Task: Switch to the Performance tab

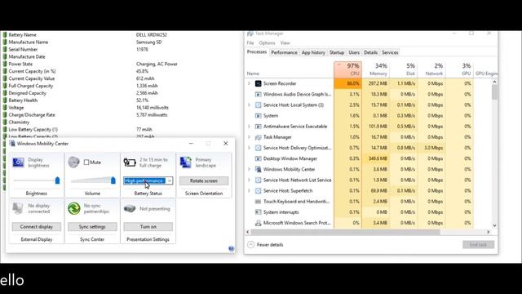Action: tap(284, 52)
